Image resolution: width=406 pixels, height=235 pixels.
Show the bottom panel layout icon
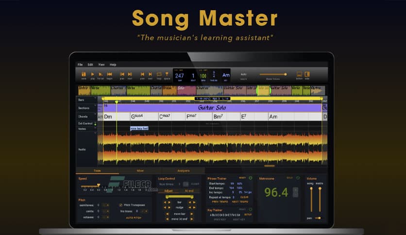click(299, 74)
